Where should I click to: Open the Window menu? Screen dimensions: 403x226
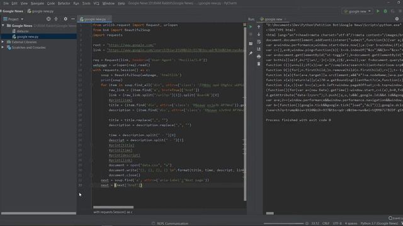click(108, 3)
